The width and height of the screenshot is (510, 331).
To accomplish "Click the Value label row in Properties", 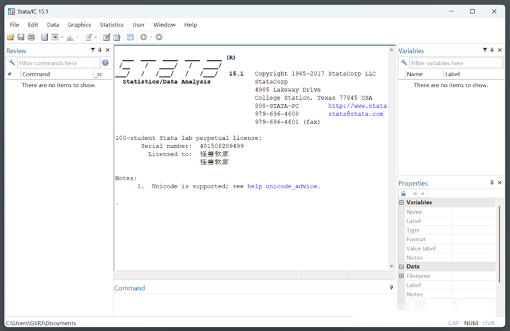I will click(x=450, y=249).
